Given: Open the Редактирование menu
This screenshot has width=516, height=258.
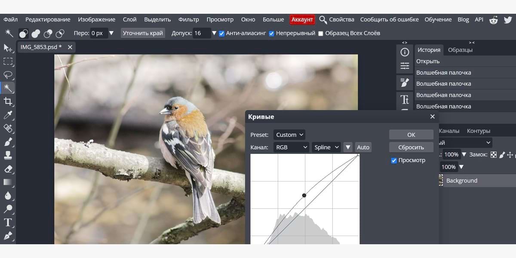Looking at the screenshot, I should (48, 19).
